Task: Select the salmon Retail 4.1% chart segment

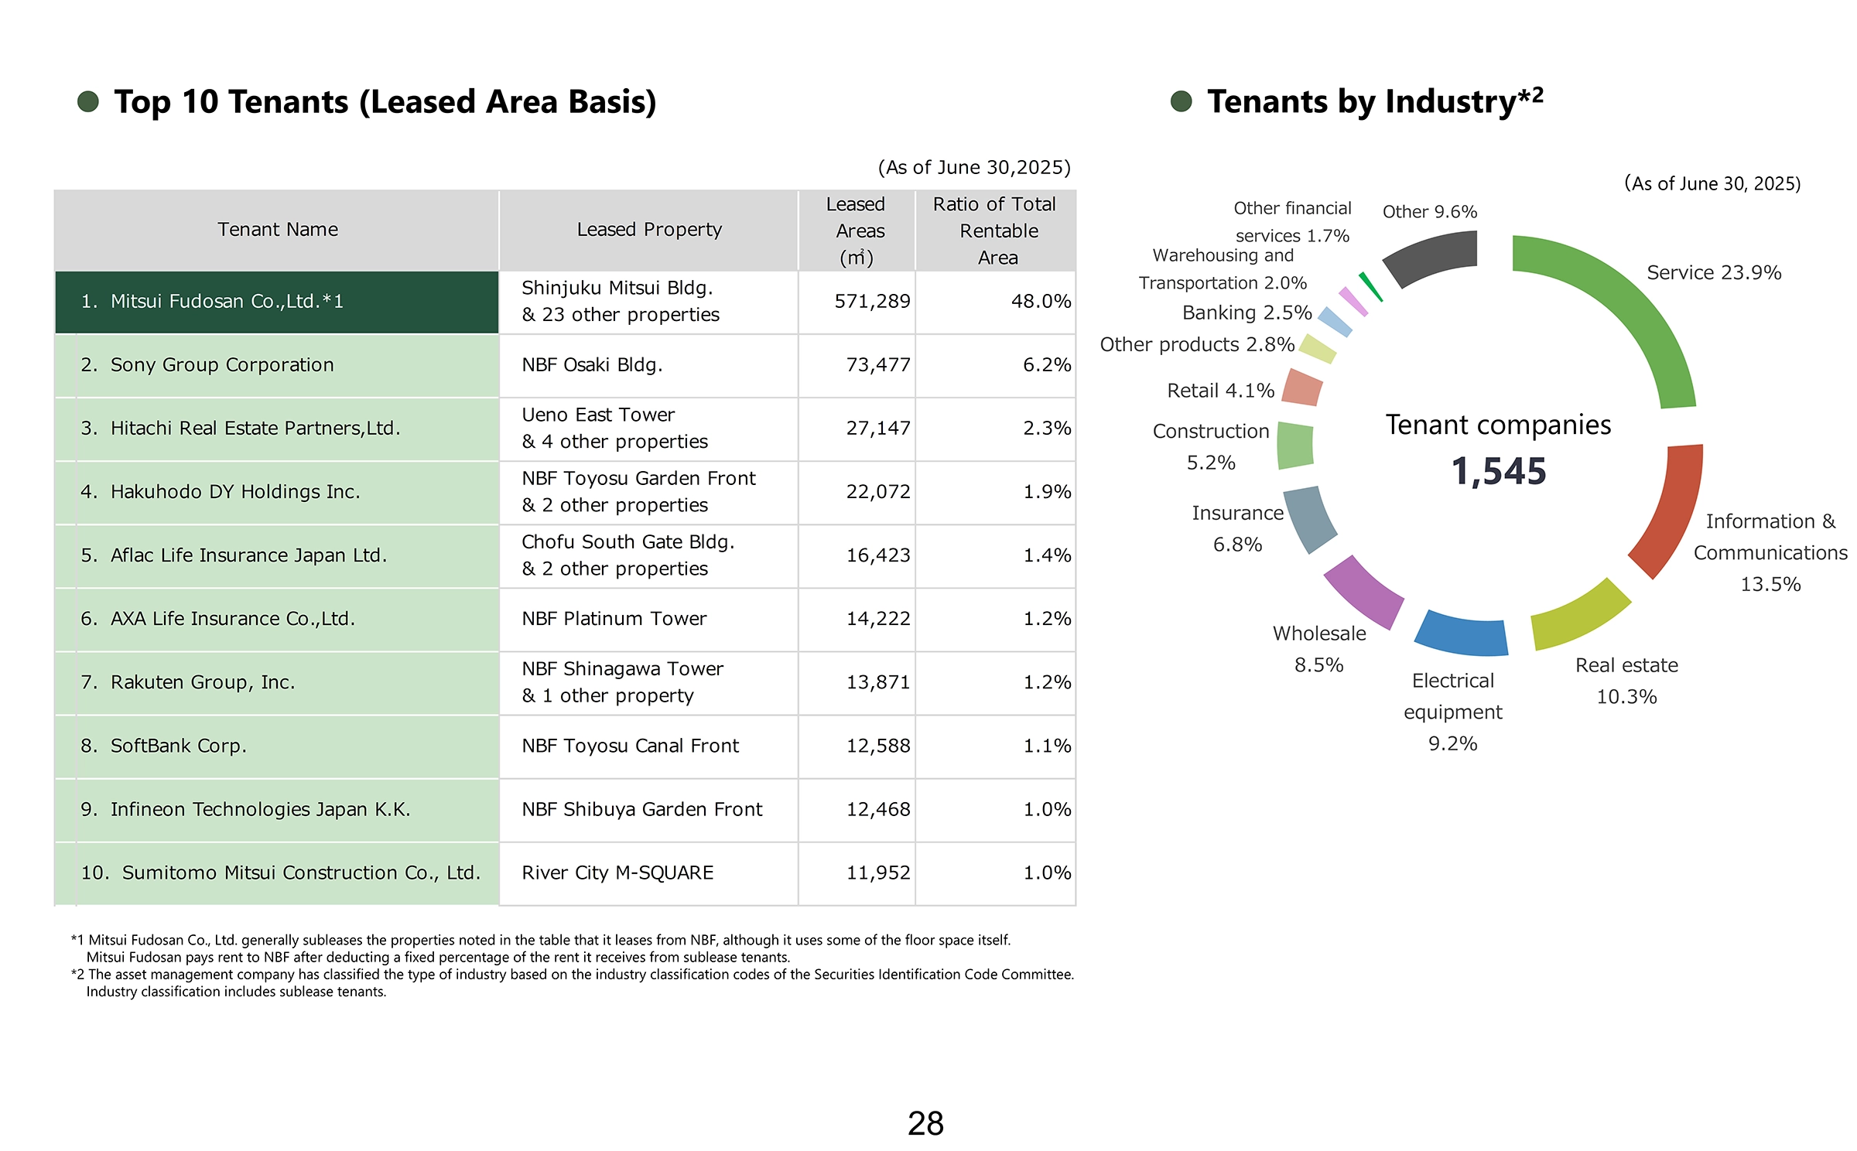Action: click(1301, 388)
